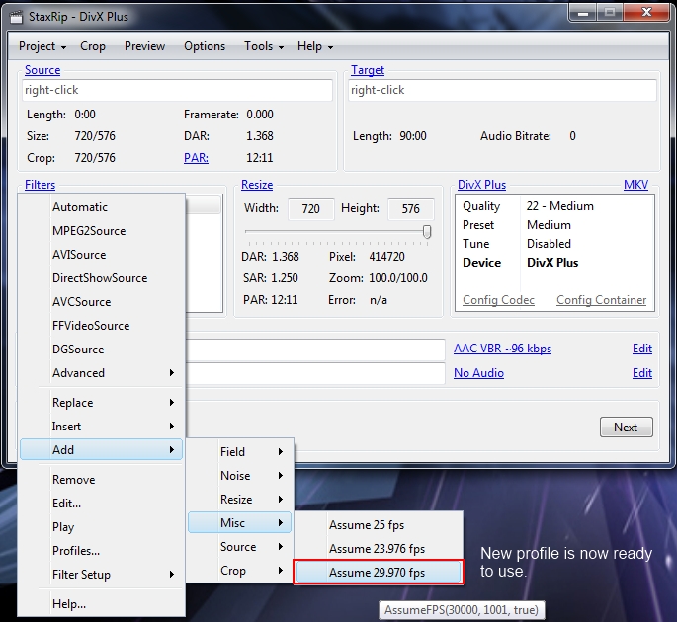Select DGSource filter

pyautogui.click(x=102, y=350)
